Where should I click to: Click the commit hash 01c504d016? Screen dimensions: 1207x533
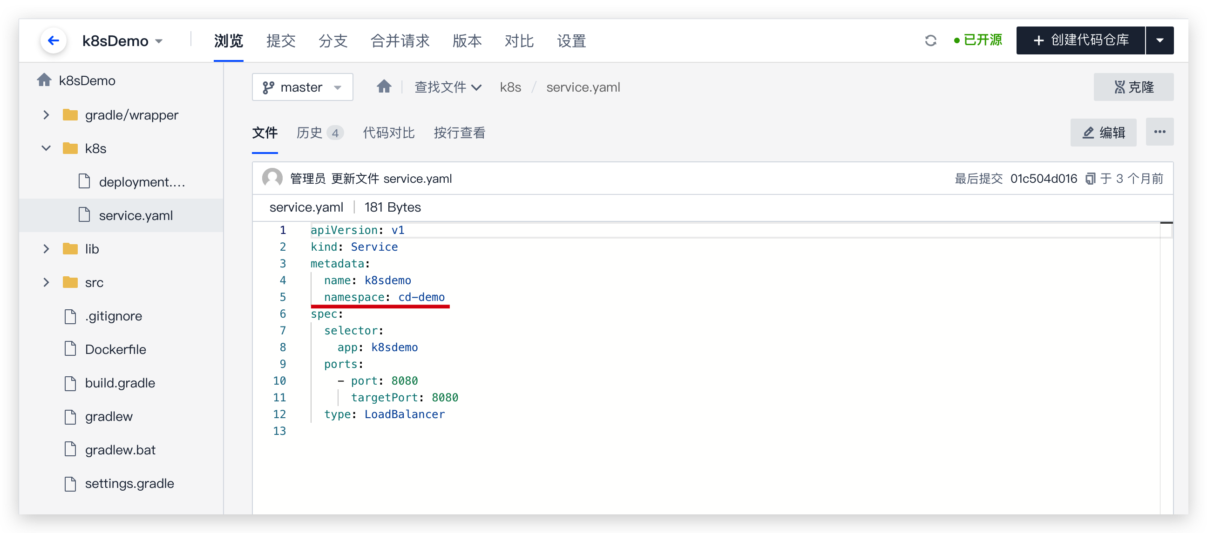[x=1044, y=178]
